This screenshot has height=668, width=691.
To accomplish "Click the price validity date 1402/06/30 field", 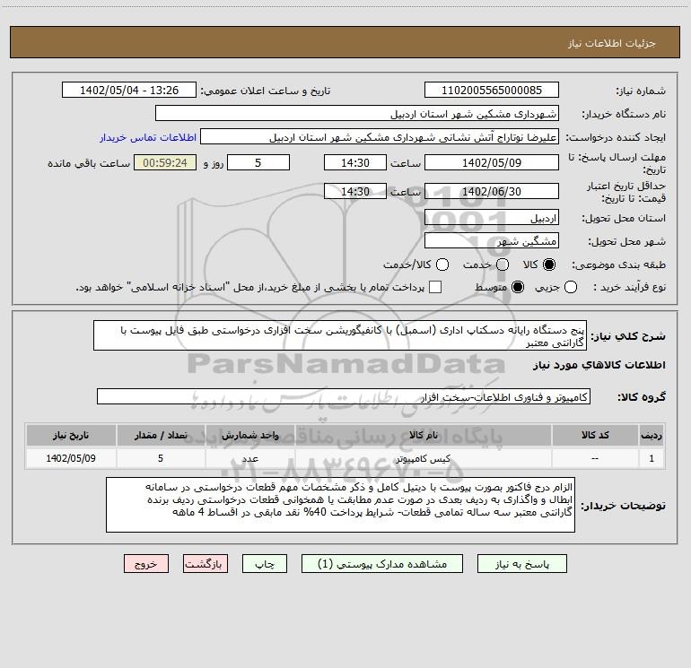I will click(492, 191).
